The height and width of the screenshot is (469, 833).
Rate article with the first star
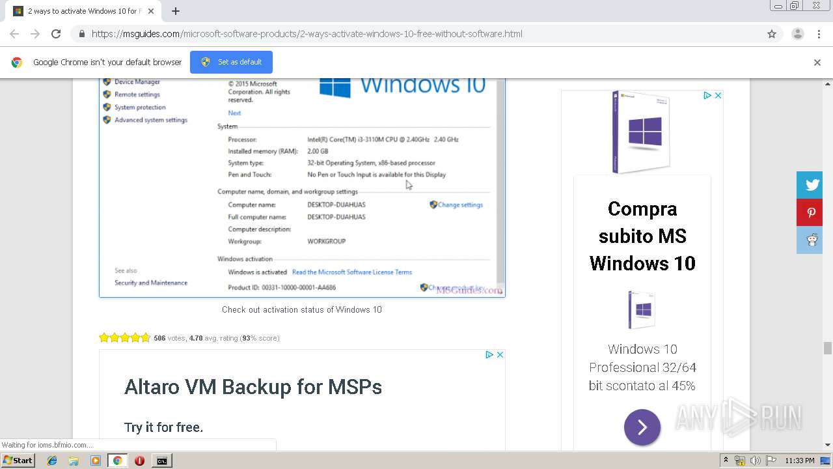[x=103, y=337]
